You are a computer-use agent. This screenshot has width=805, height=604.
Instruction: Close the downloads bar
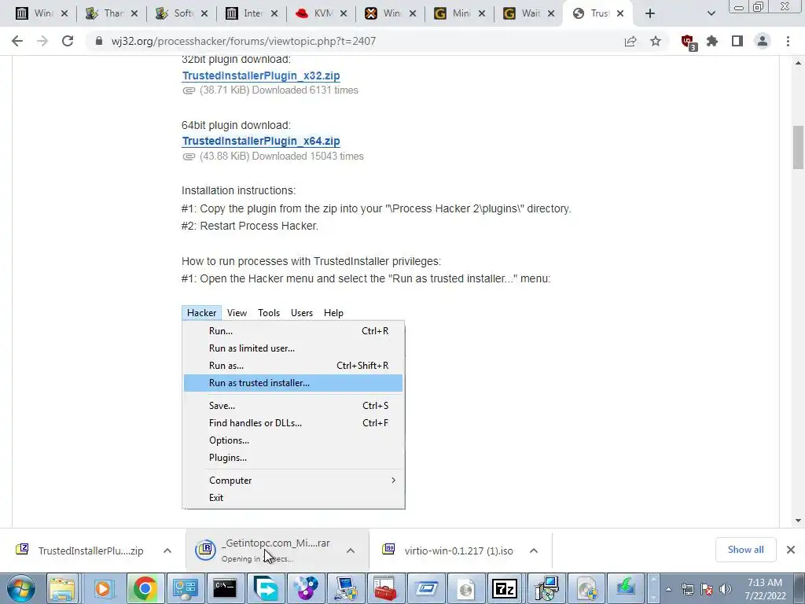[791, 550]
